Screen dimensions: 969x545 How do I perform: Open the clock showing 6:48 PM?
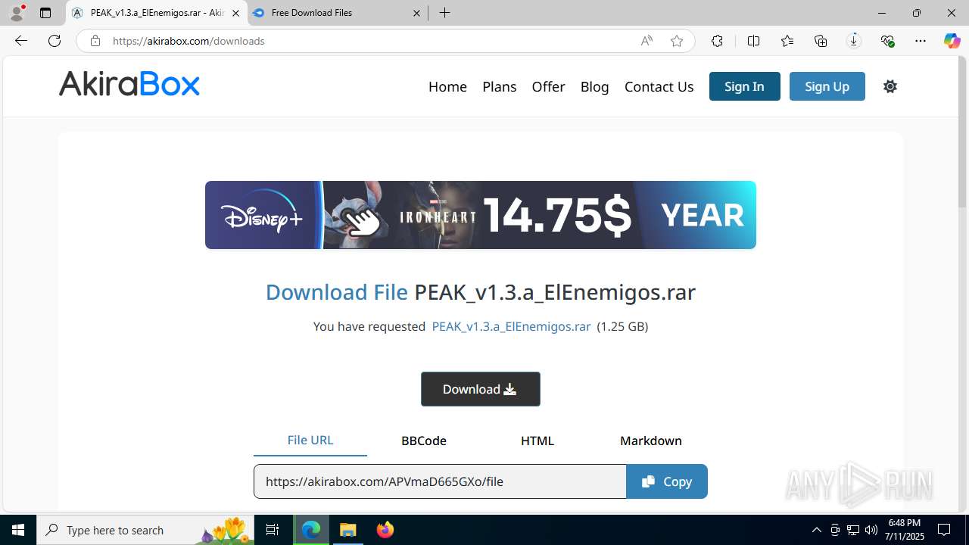pos(905,530)
